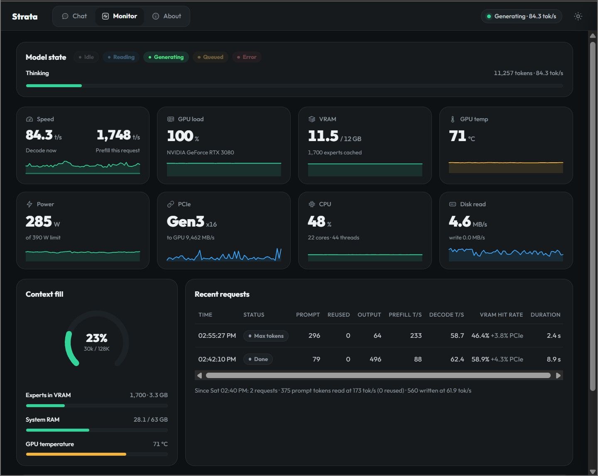Click the DURATION column header

545,315
